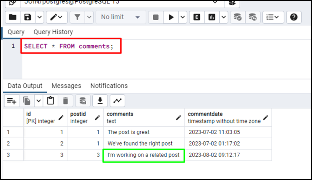This screenshot has width=312, height=180.
Task: Select the 'I'm working on a related post' cell
Action: 144,155
